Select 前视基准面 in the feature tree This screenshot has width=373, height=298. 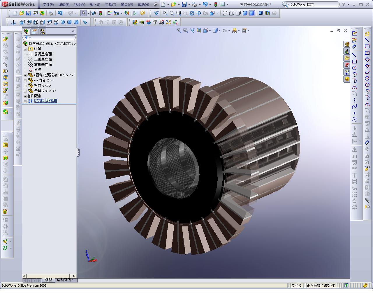pos(43,54)
